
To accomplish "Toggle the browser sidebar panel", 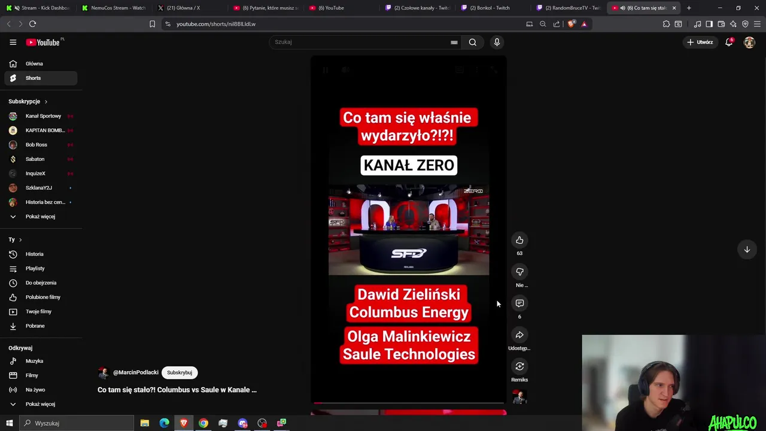I will (x=709, y=24).
